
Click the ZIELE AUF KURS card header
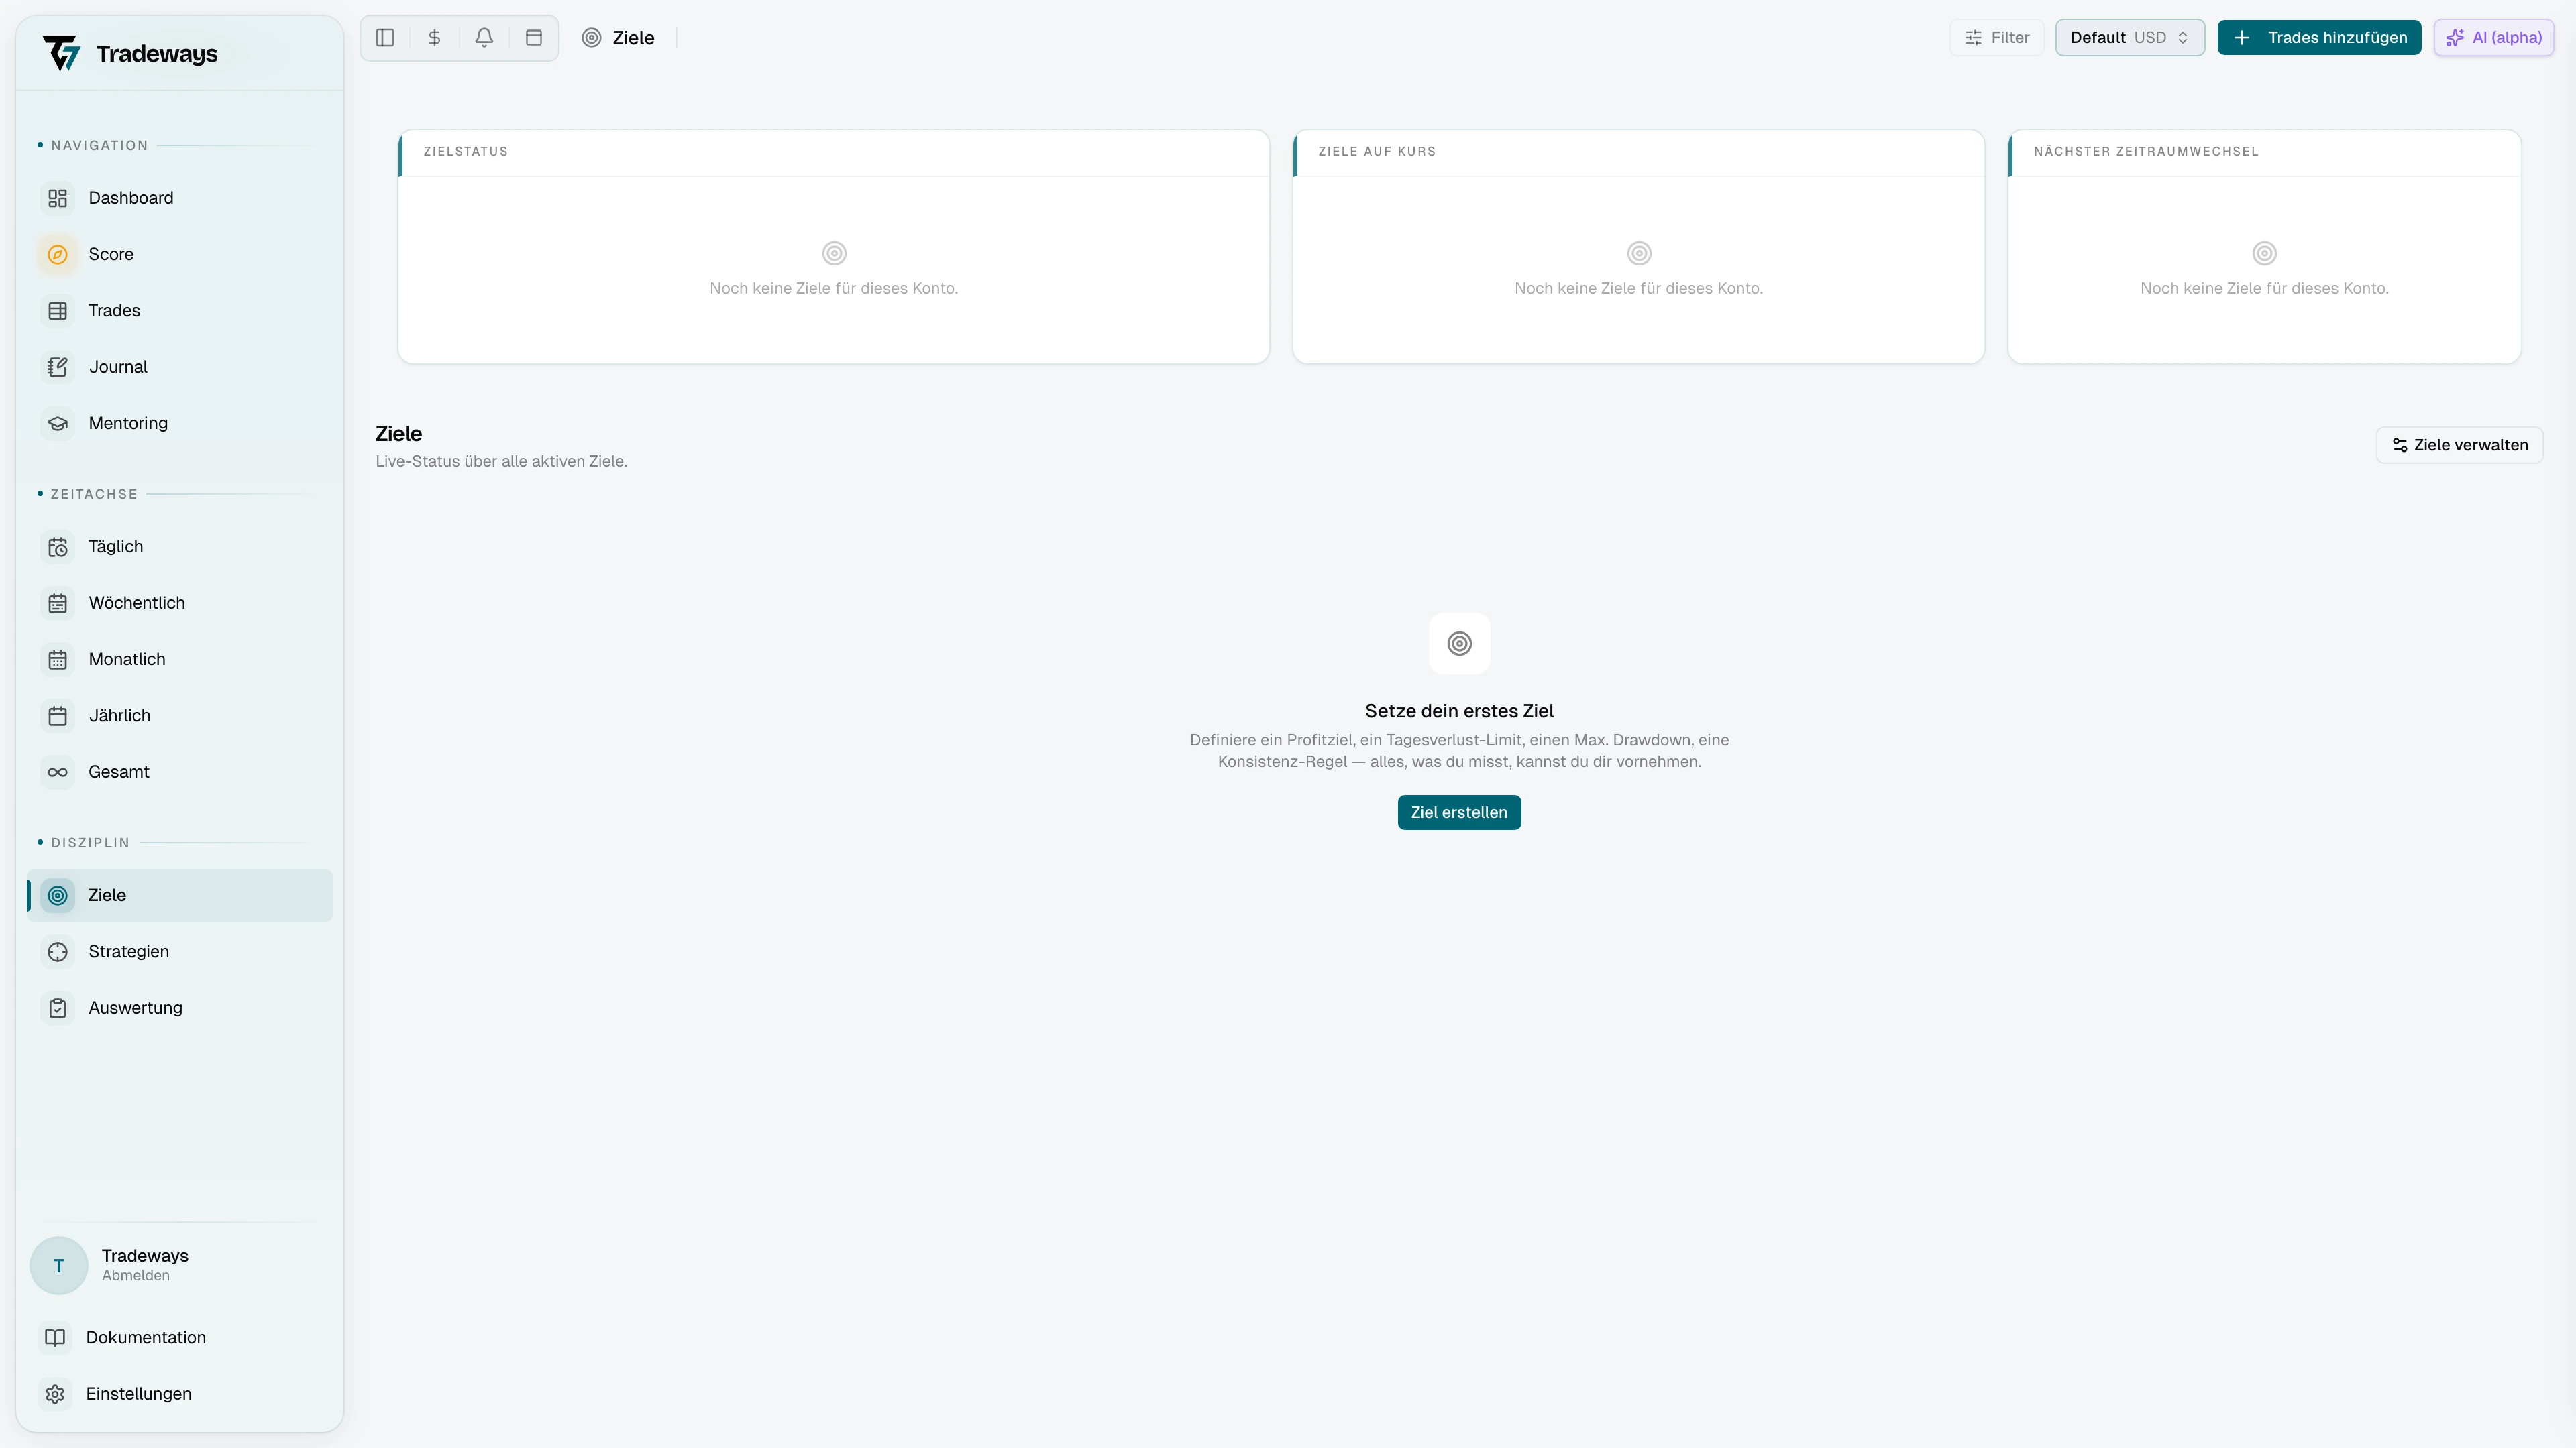tap(1377, 152)
